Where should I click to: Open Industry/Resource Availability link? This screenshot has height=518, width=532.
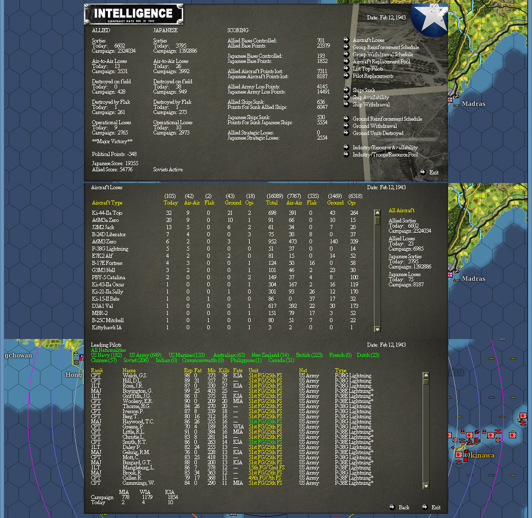[385, 147]
